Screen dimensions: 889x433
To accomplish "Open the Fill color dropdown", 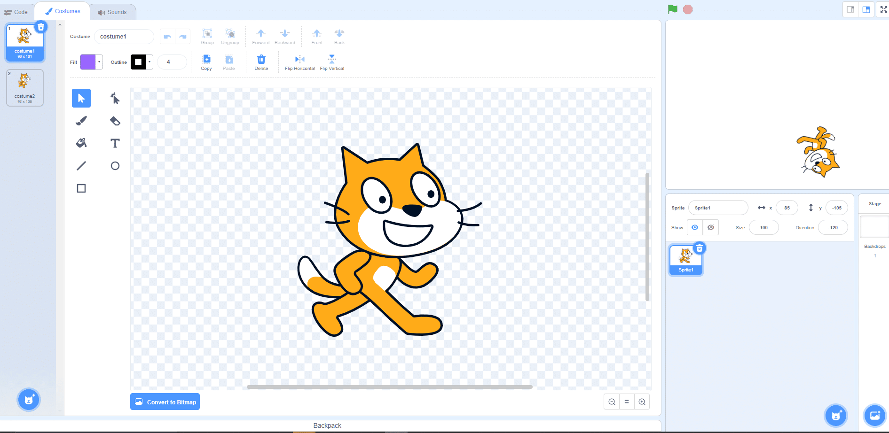I will coord(99,62).
